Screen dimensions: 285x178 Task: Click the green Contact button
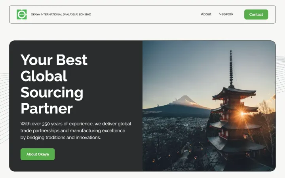[256, 15]
